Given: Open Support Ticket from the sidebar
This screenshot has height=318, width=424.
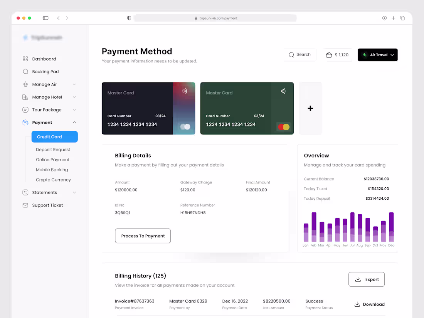Looking at the screenshot, I should [47, 205].
